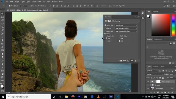This screenshot has width=176, height=99.
Task: Open the tutorial.CUBE 3DLUT dropdown
Action: 126,25
